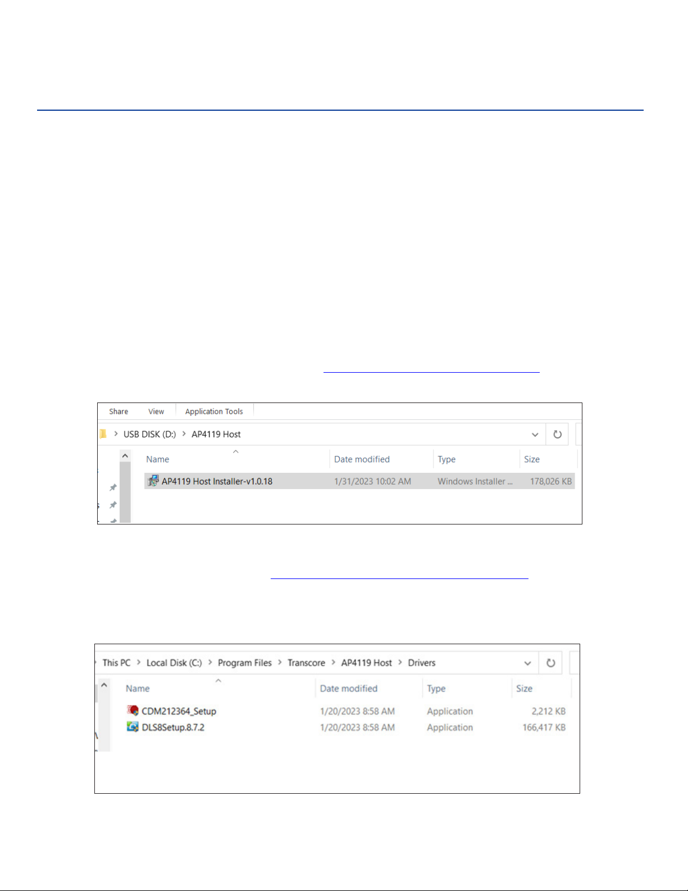The height and width of the screenshot is (891, 688).
Task: Expand chevron after Local Disk (C:)
Action: [x=210, y=662]
